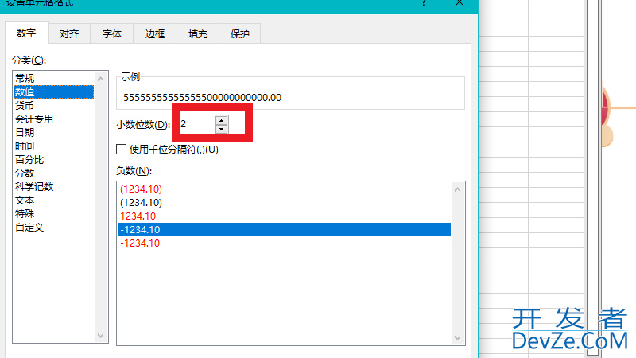This screenshot has height=358, width=636.
Task: Select black (1234.10) with parentheses format
Action: 284,202
